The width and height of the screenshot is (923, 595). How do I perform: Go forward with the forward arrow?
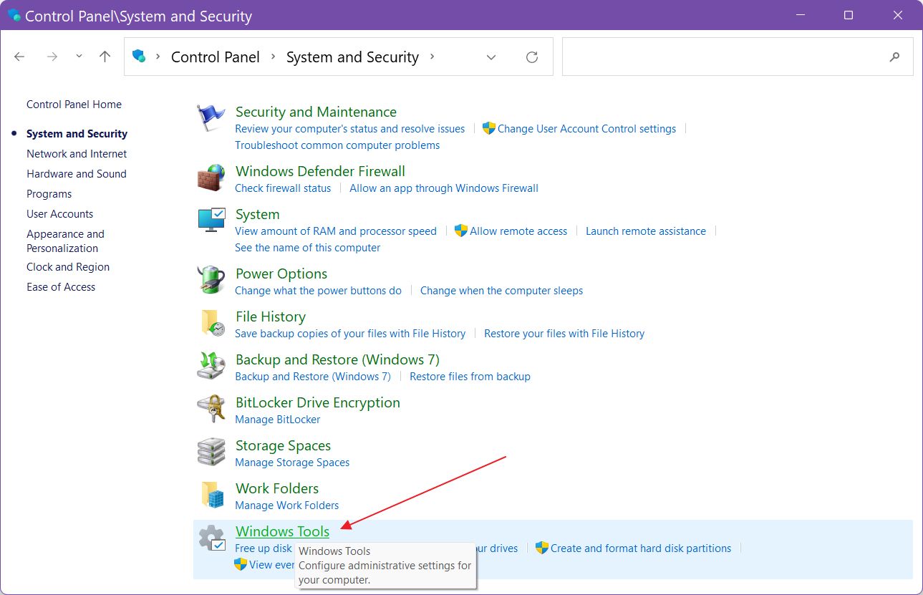coord(52,57)
